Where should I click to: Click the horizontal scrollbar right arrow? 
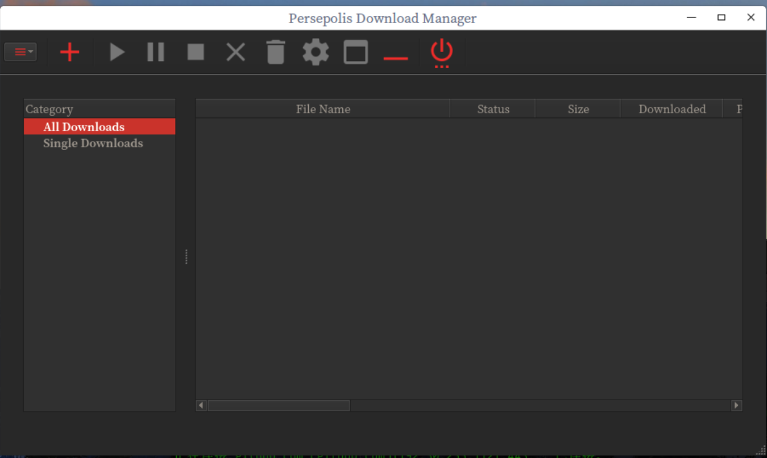[737, 405]
